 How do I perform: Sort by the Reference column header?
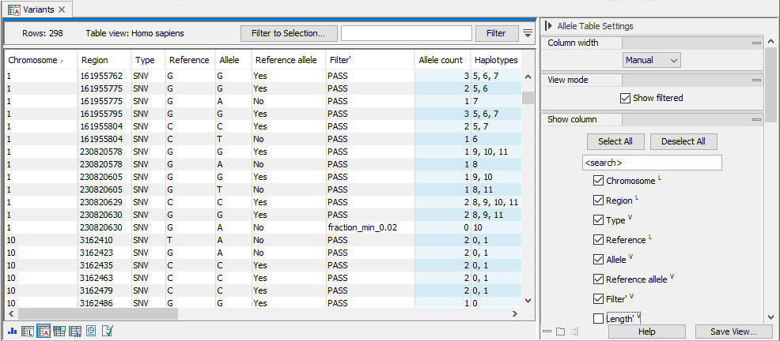[x=190, y=60]
